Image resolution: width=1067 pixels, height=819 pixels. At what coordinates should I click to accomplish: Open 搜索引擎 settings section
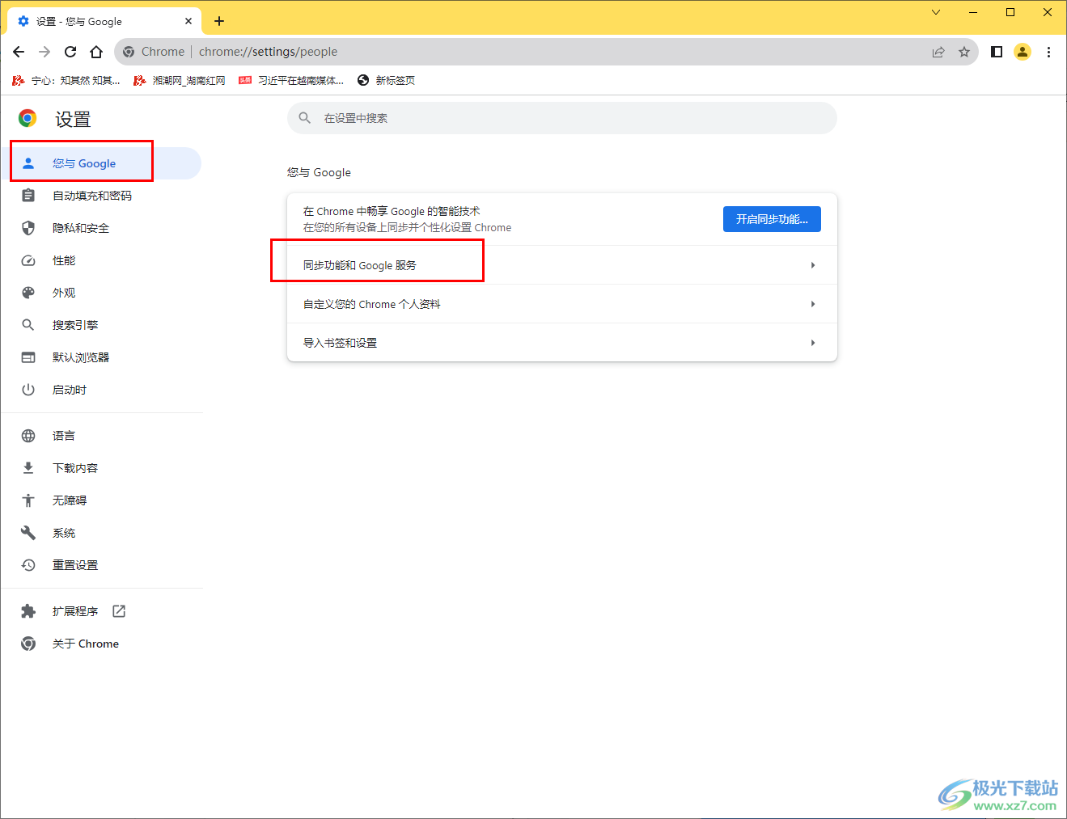(101, 325)
